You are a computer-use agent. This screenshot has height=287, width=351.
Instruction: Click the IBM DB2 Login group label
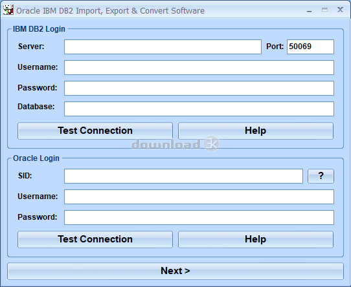tap(39, 29)
